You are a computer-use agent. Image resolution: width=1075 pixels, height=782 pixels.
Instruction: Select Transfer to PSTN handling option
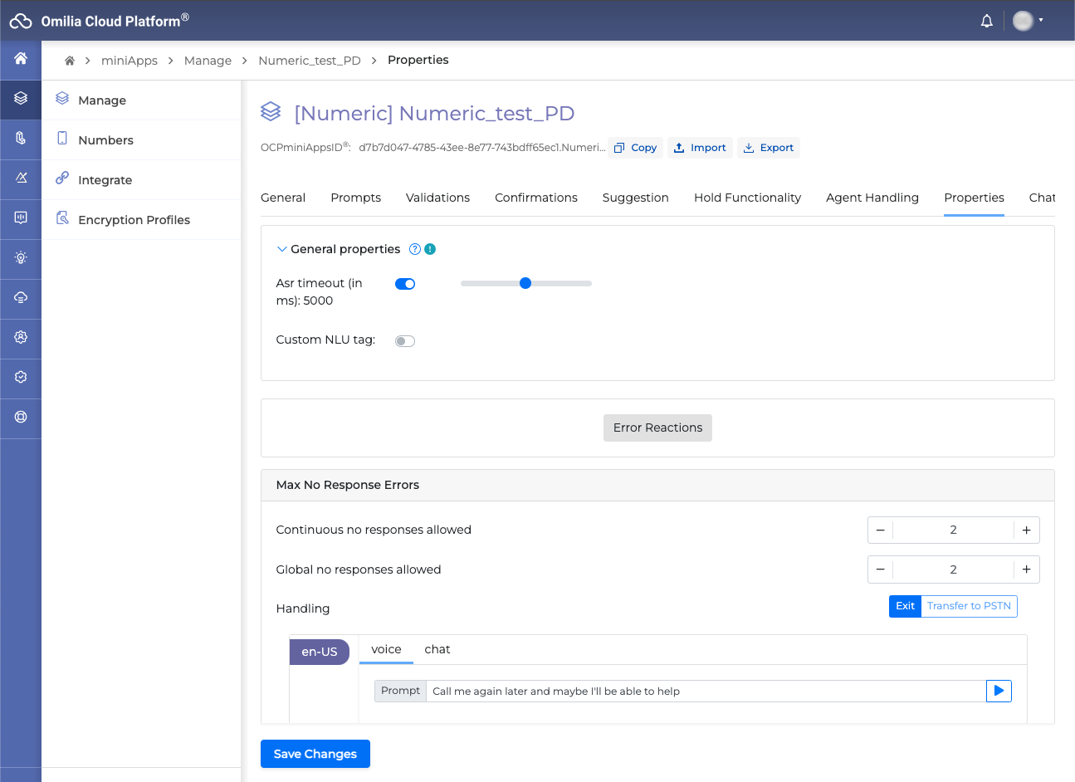tap(969, 606)
